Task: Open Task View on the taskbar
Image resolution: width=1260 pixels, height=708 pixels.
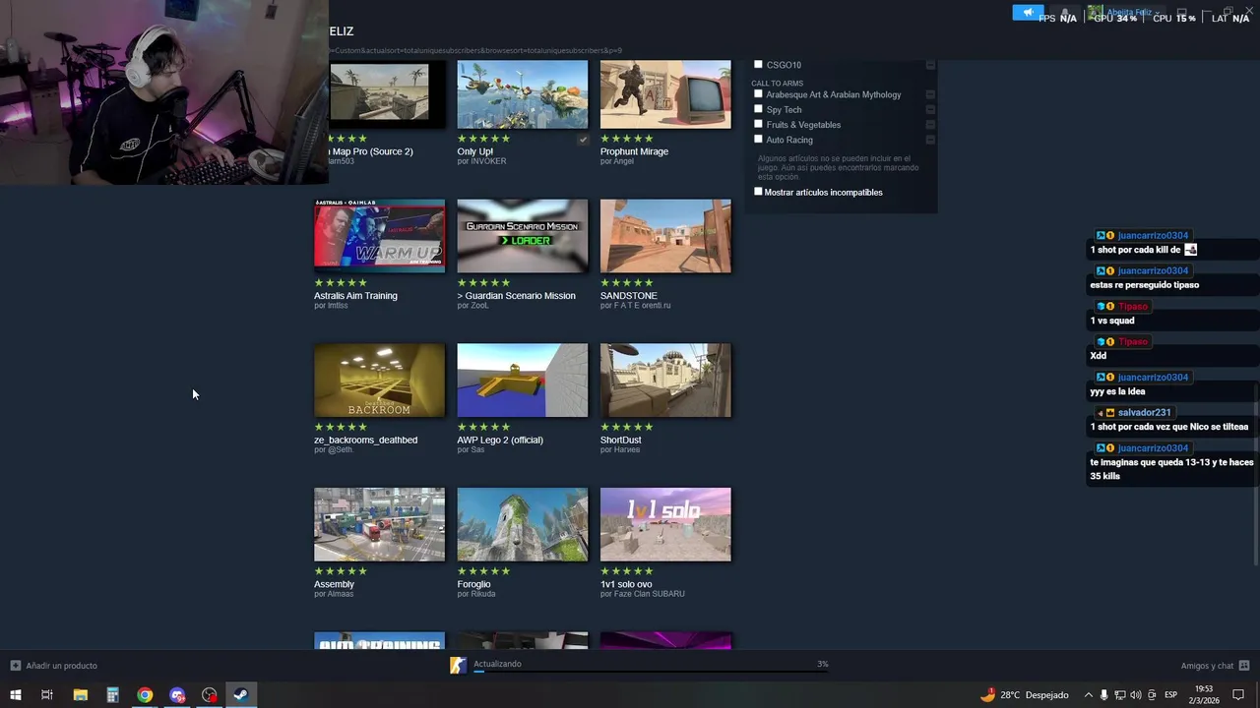Action: pyautogui.click(x=46, y=694)
